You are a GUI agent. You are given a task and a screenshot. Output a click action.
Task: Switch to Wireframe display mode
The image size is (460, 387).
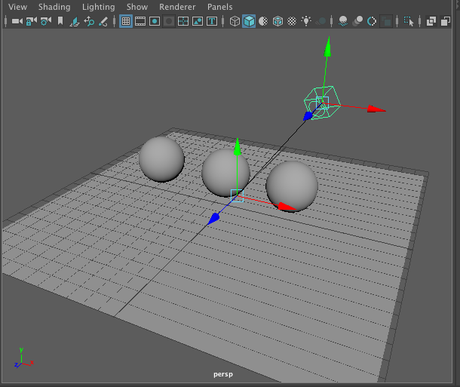[235, 21]
